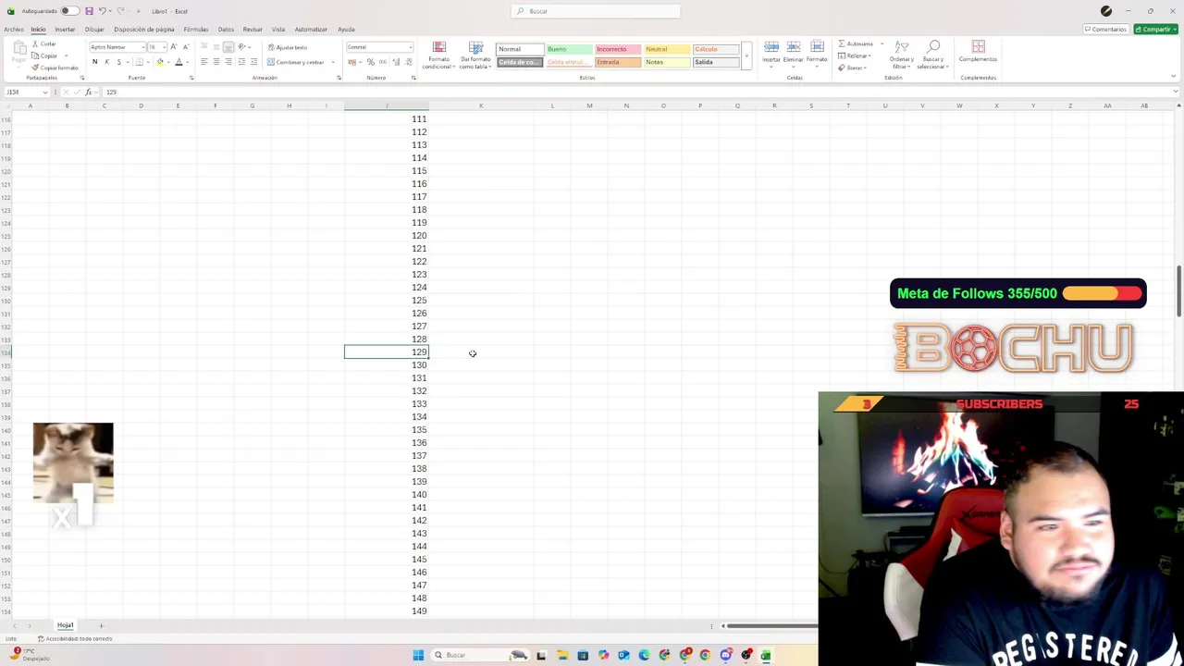Viewport: 1184px width, 666px height.
Task: Switch to the Dibujar ribbon tab
Action: click(x=94, y=29)
